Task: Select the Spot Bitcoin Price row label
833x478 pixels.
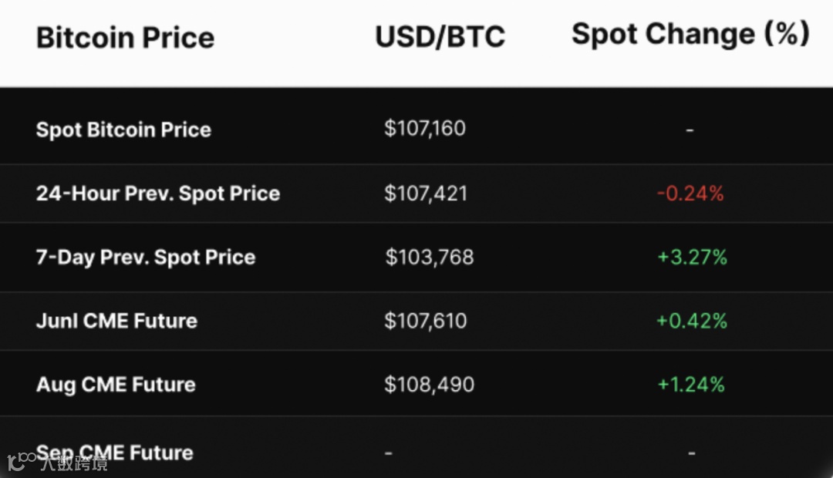Action: (x=123, y=130)
